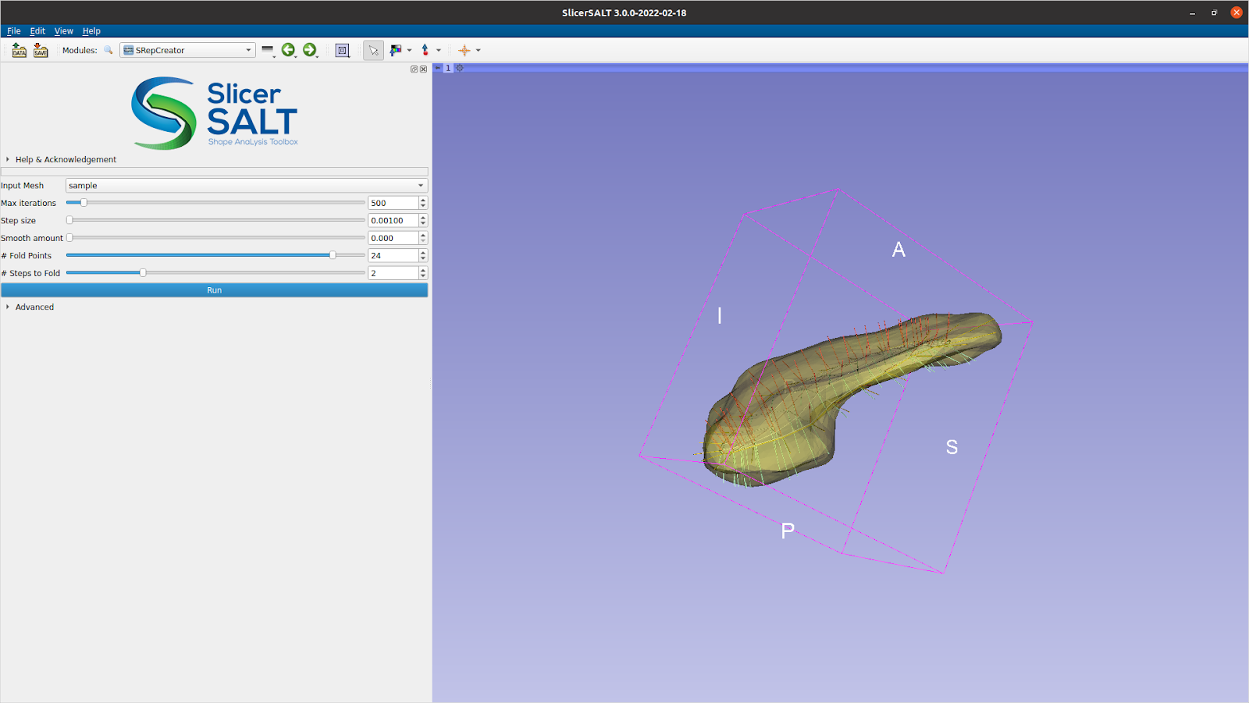
Task: Increase Step size with up arrow
Action: click(423, 218)
